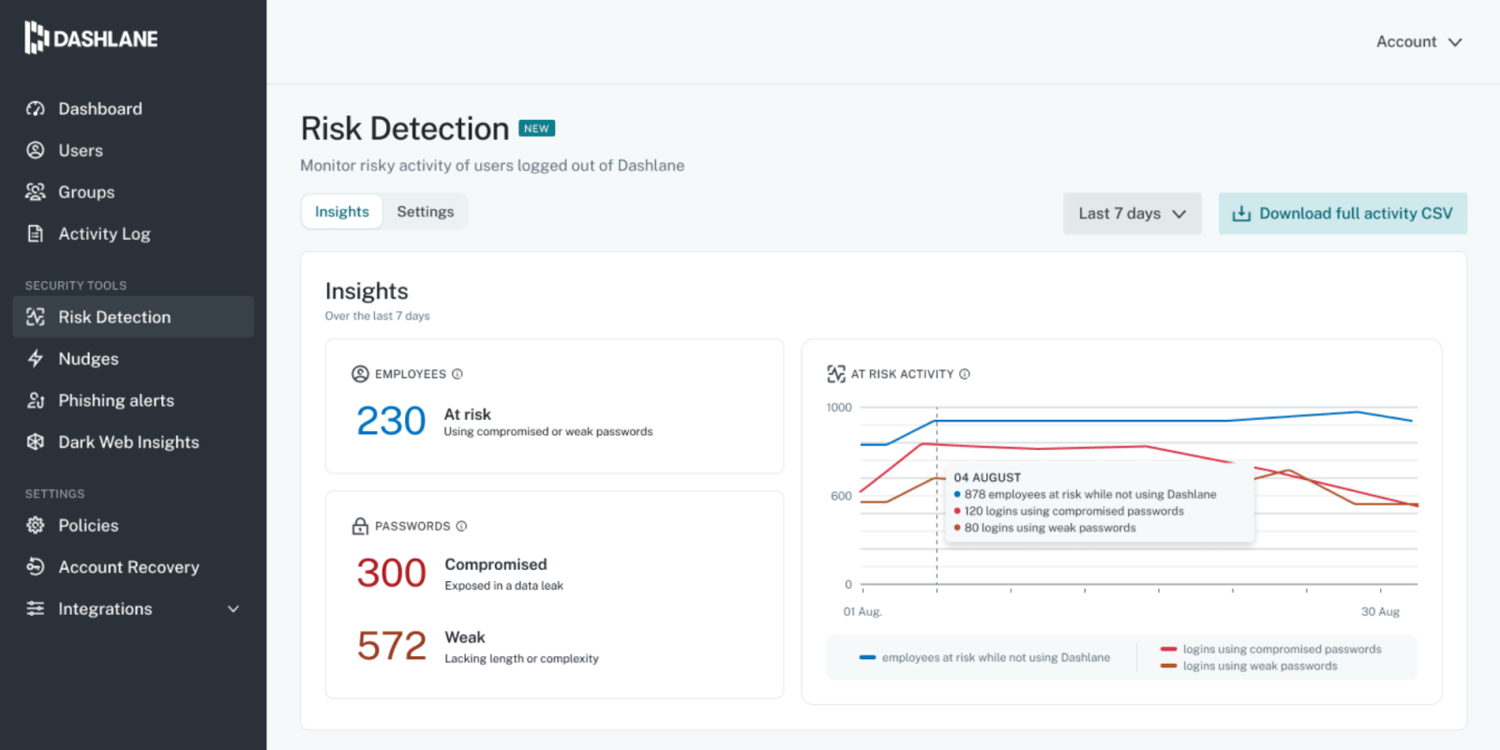Click info icon beside Passwords heading

coord(461,526)
